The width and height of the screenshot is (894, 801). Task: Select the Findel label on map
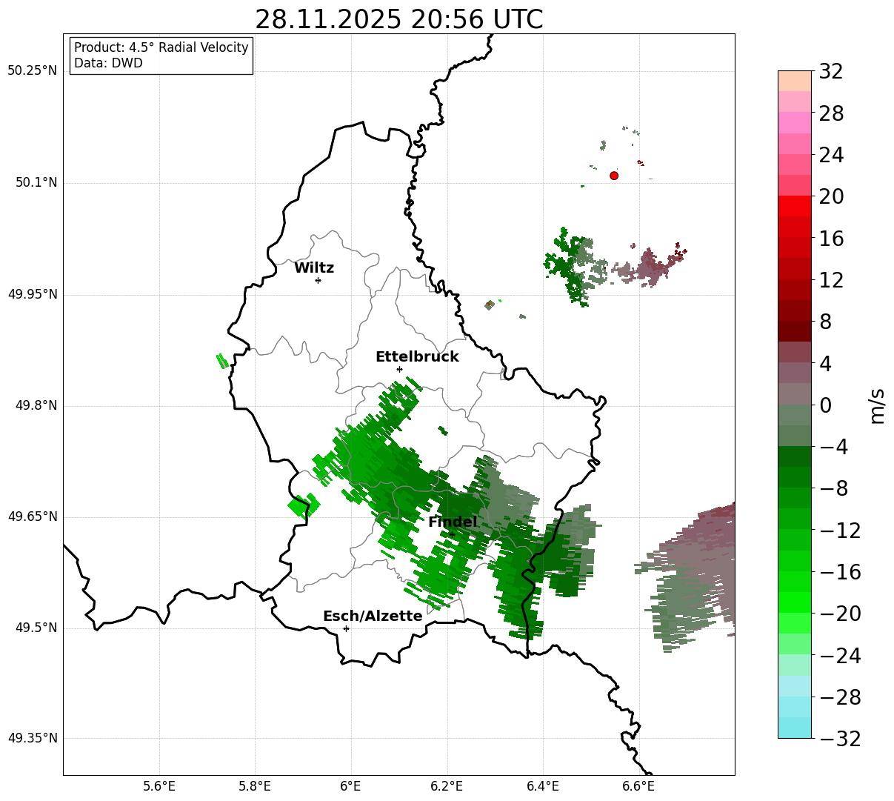[453, 522]
